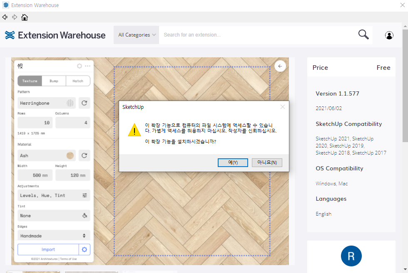
Task: Click the Rows value 10 field
Action: coord(35,123)
